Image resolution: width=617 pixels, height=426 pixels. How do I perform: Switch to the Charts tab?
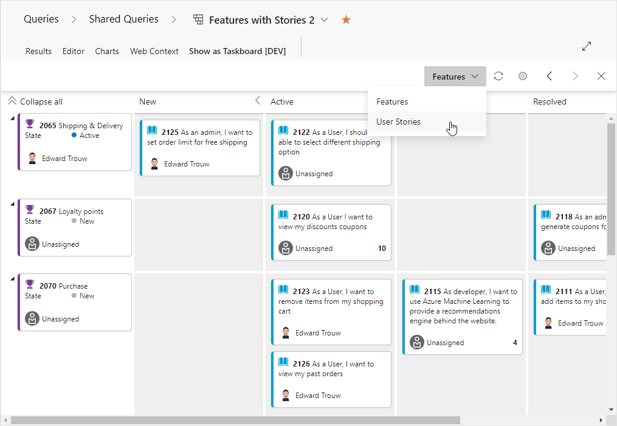tap(107, 51)
